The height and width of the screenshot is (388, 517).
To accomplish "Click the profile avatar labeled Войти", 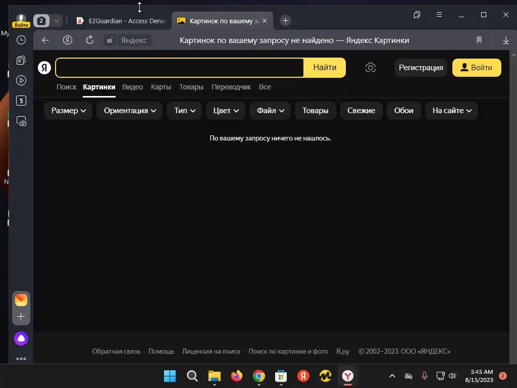I will (x=21, y=21).
